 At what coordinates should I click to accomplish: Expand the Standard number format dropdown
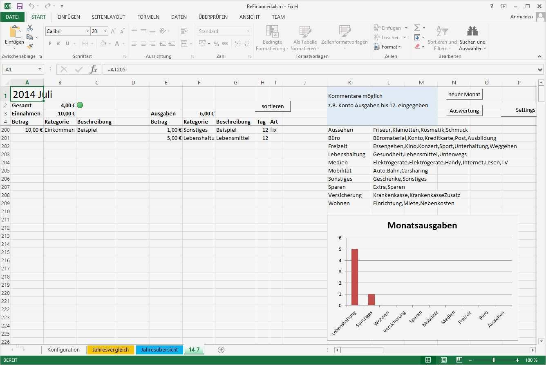pos(248,31)
